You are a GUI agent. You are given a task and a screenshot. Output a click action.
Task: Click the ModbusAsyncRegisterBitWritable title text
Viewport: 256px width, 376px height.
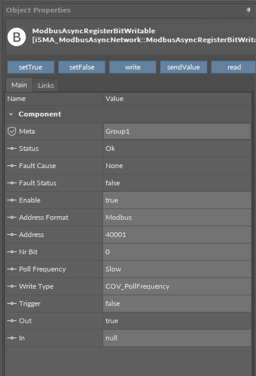click(x=94, y=31)
